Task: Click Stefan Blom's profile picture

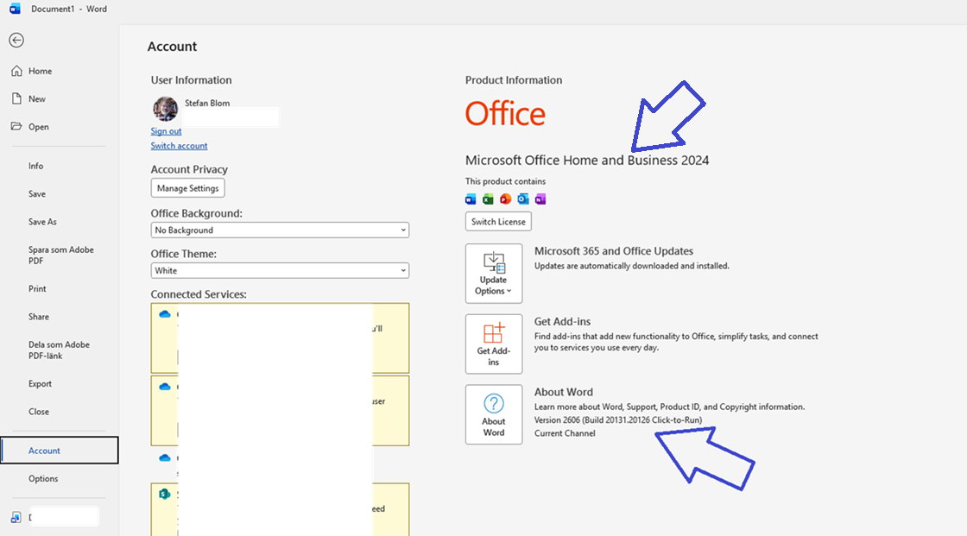Action: 165,109
